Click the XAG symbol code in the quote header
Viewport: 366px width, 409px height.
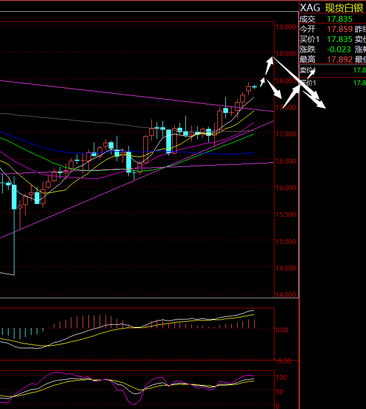point(310,8)
